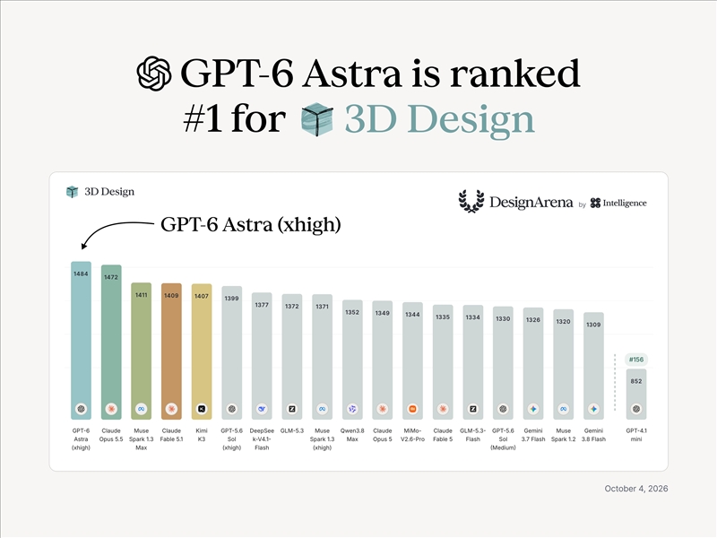Click the Gemini sparkle icon in the 1326 bar
Viewport: 717px width, 538px height.
pyautogui.click(x=533, y=409)
